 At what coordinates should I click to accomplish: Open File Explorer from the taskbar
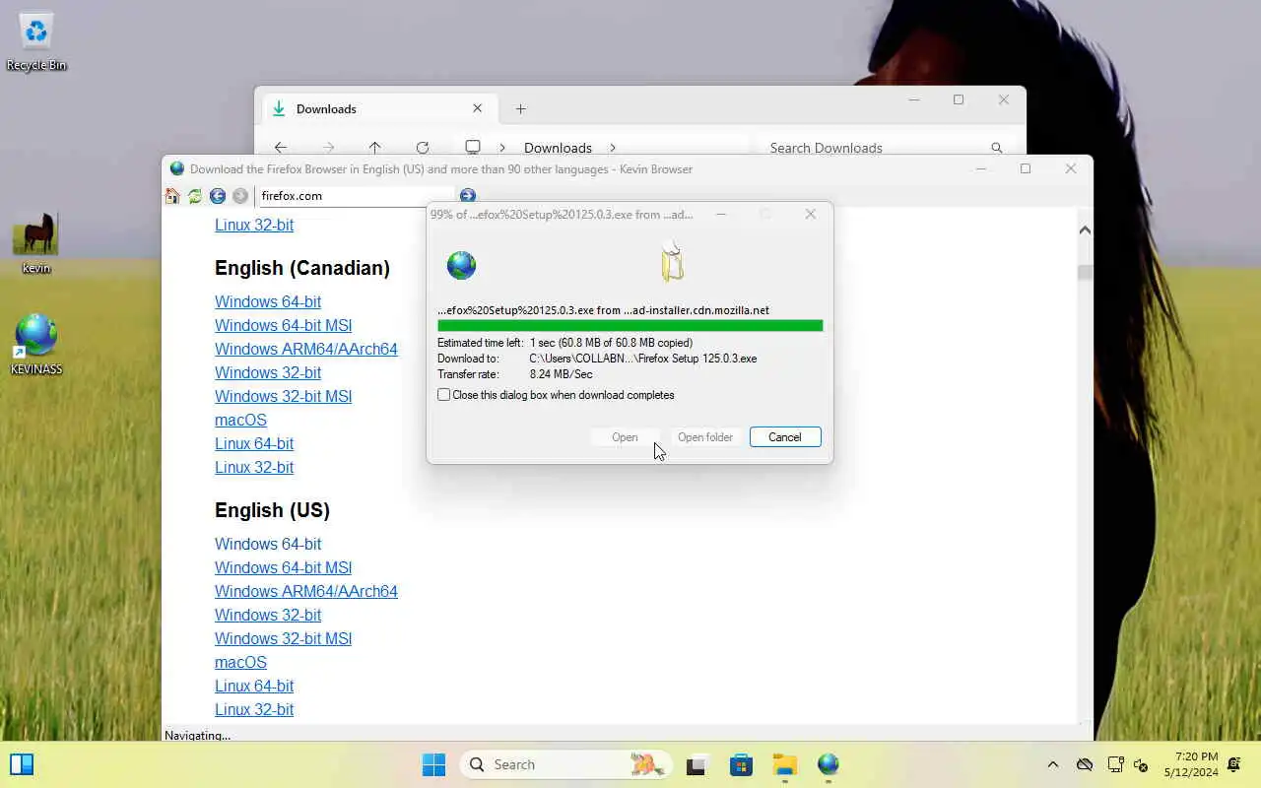coord(784,764)
